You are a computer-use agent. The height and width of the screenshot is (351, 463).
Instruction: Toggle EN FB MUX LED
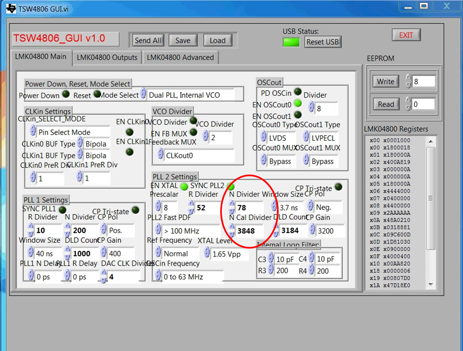(x=193, y=132)
